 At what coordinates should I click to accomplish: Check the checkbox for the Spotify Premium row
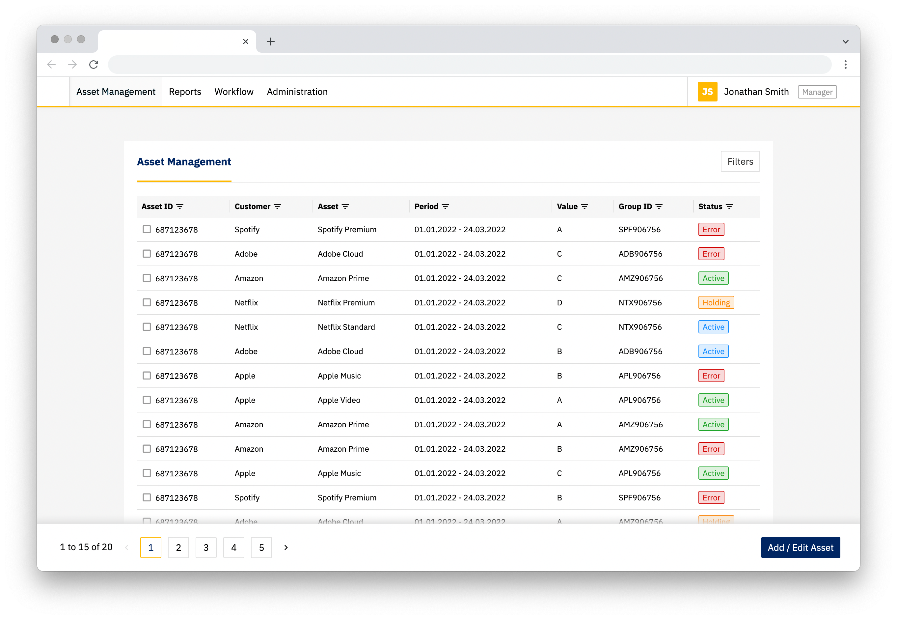point(147,229)
